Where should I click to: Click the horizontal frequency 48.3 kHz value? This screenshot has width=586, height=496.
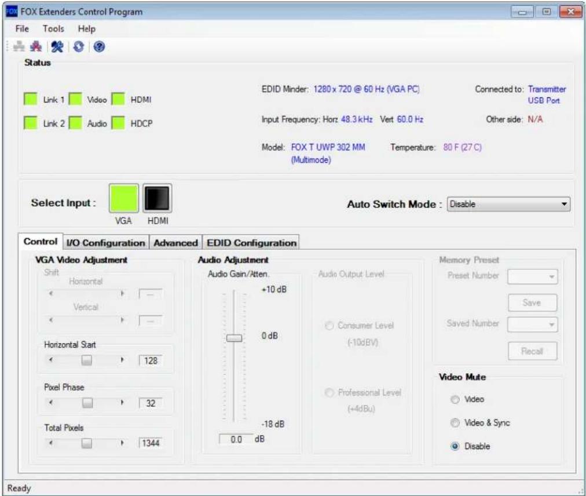[x=357, y=119]
